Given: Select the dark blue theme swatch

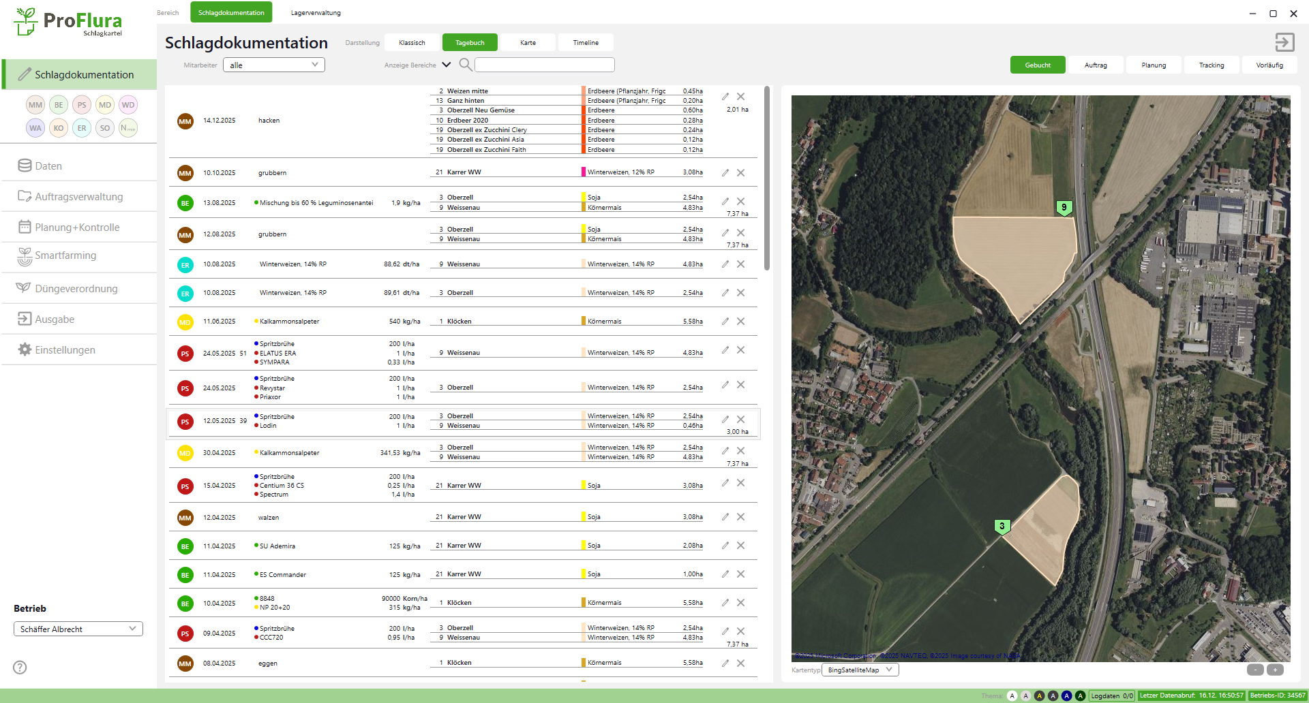Looking at the screenshot, I should tap(1067, 696).
